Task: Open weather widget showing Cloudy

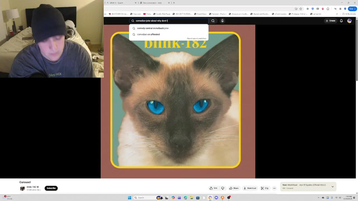Action: tap(8, 197)
